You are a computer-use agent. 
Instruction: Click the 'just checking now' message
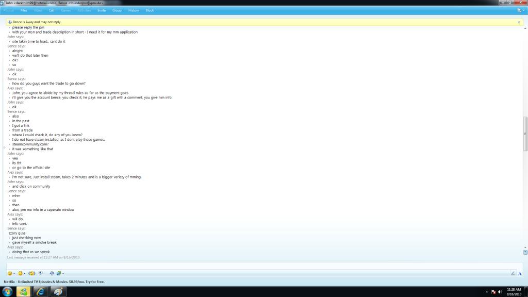point(26,238)
